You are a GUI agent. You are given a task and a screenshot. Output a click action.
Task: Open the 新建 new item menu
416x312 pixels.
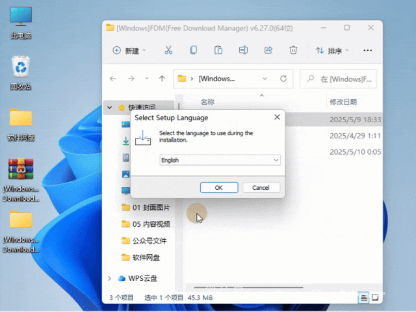tap(129, 51)
